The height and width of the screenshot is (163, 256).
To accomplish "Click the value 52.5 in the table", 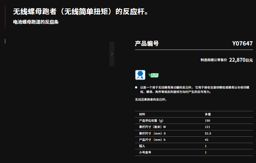I will pos(208,133).
